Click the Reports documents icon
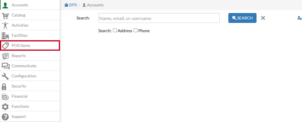This screenshot has width=302, height=122. tap(5, 56)
